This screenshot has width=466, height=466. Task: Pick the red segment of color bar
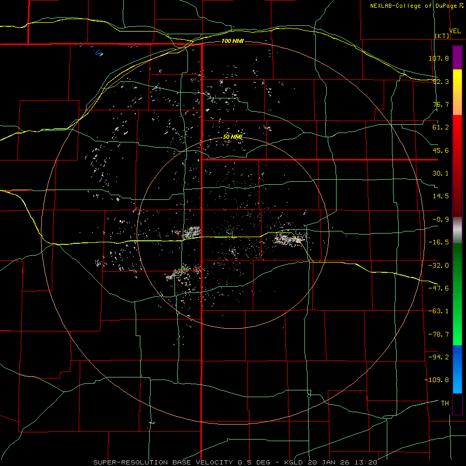click(457, 166)
